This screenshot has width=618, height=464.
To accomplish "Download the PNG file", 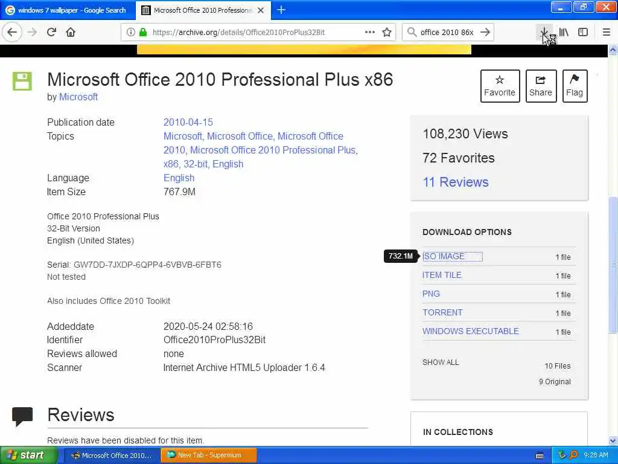I will (431, 294).
